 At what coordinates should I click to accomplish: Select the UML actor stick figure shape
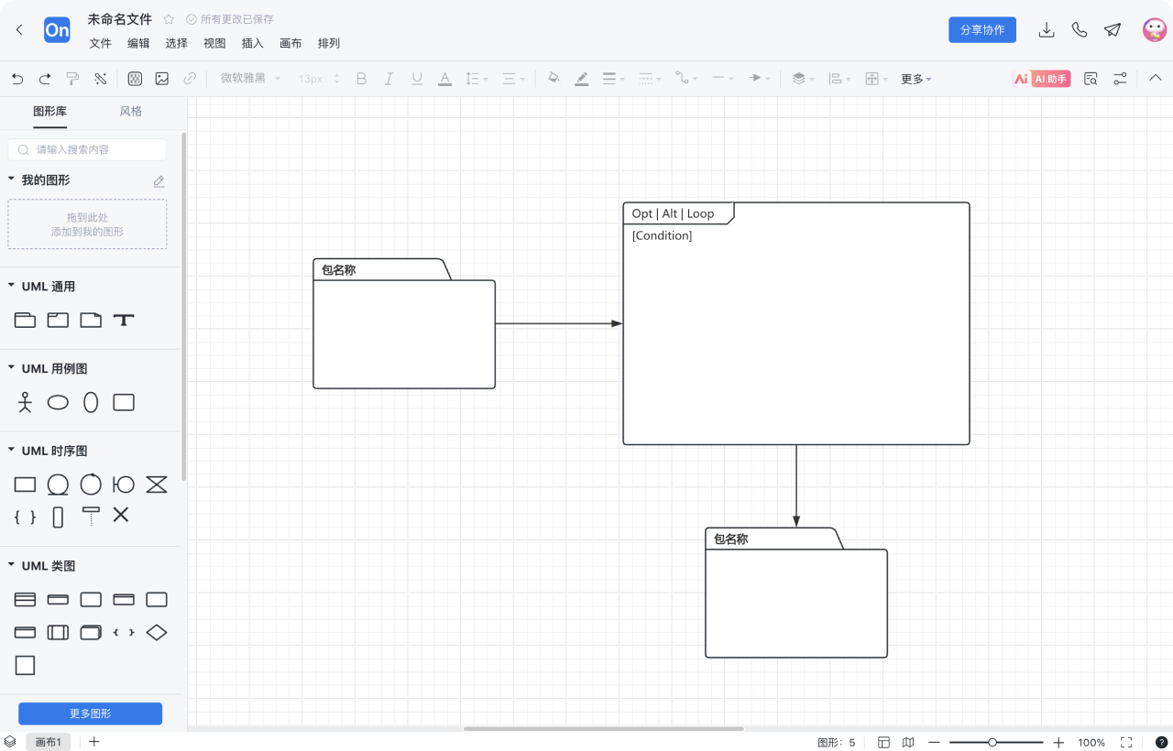point(25,402)
